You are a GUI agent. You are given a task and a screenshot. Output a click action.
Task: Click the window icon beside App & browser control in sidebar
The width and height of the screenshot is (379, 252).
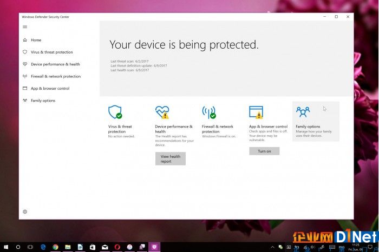pos(25,88)
